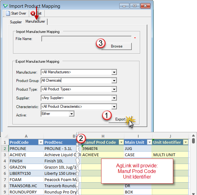The height and width of the screenshot is (195, 197).
Task: Select row 2 header in spreadsheet
Action: coord(5,148)
